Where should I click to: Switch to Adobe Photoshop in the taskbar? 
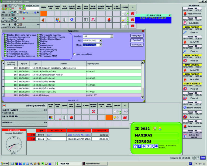(x=92, y=164)
